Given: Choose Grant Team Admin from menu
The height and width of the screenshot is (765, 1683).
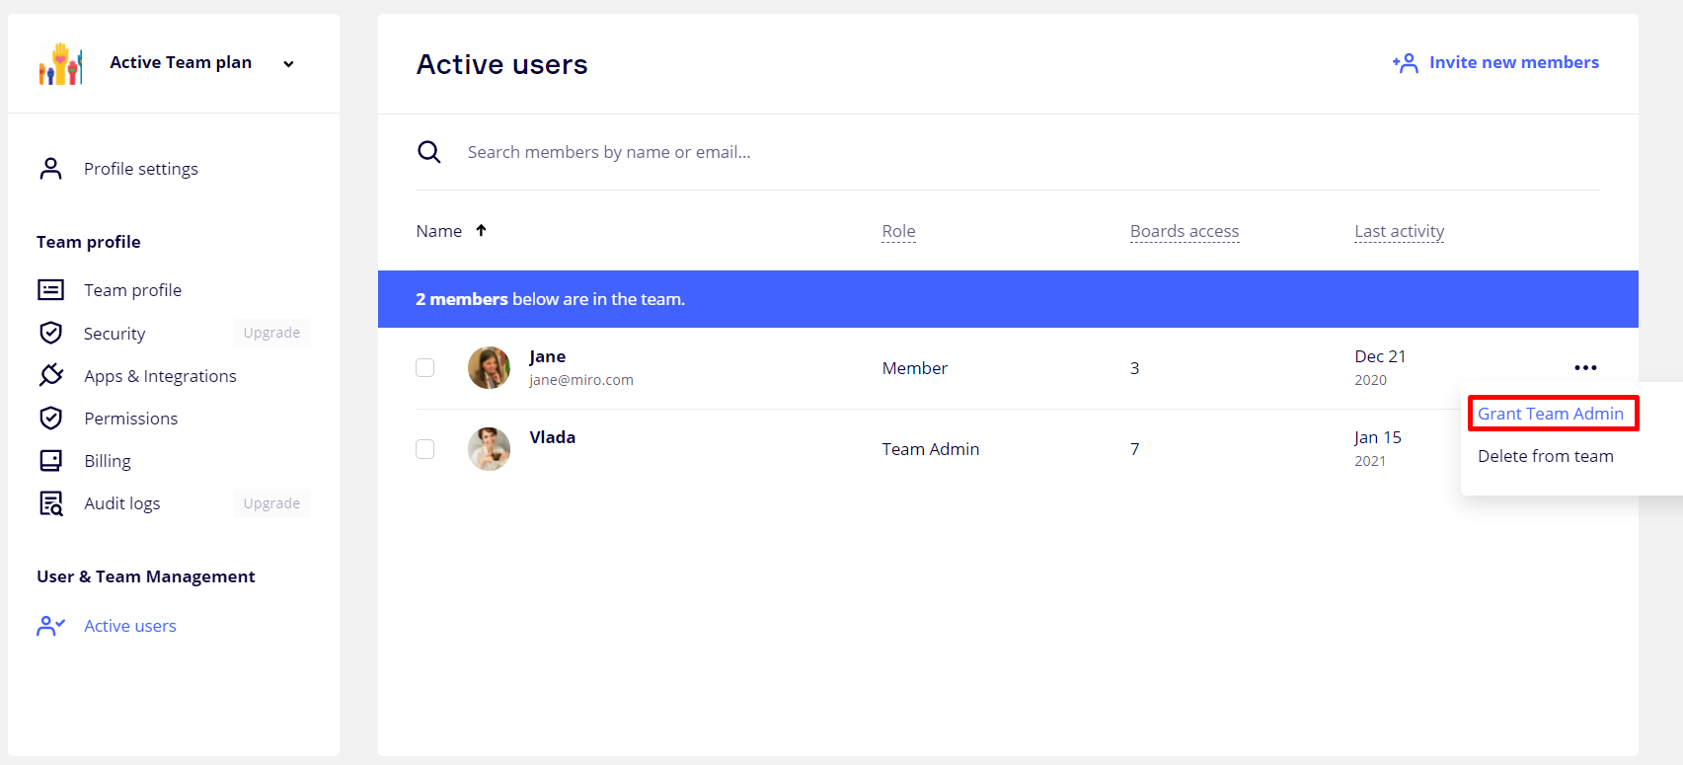Looking at the screenshot, I should (1550, 414).
